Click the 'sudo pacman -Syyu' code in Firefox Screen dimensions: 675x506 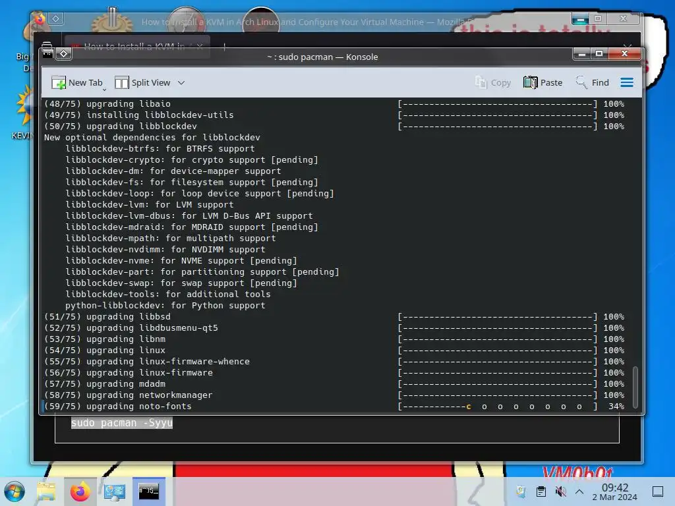point(122,423)
